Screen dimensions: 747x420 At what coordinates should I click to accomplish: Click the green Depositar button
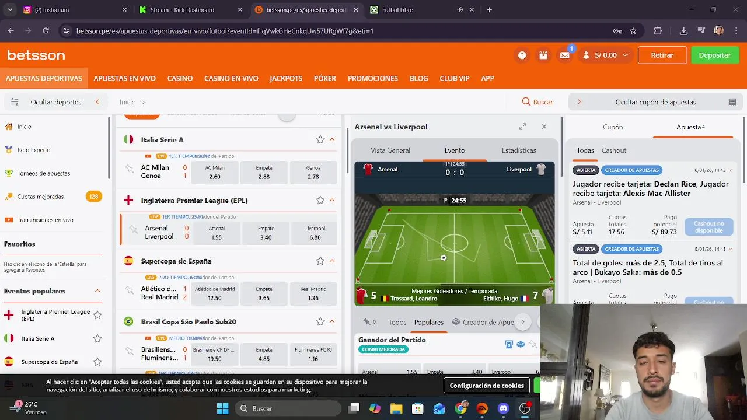pos(715,55)
